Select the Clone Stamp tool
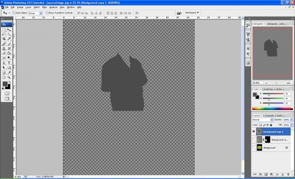 click(4, 49)
